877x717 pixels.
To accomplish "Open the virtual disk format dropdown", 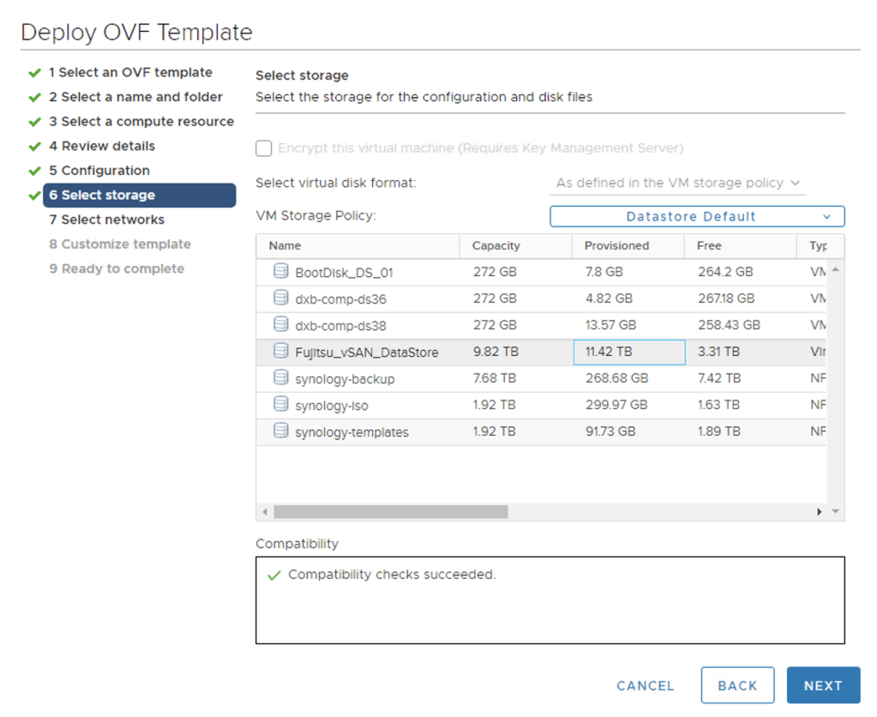I will point(677,183).
